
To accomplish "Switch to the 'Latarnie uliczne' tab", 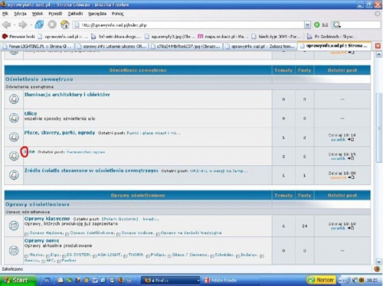I will [112, 46].
